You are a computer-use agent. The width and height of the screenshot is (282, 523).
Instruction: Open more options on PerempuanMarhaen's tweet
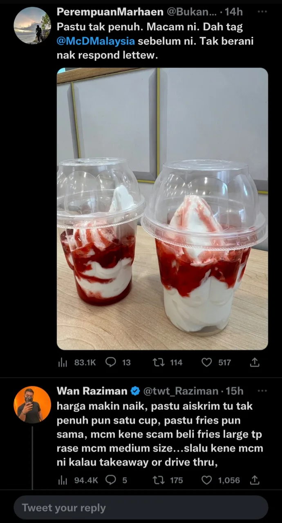coord(262,11)
